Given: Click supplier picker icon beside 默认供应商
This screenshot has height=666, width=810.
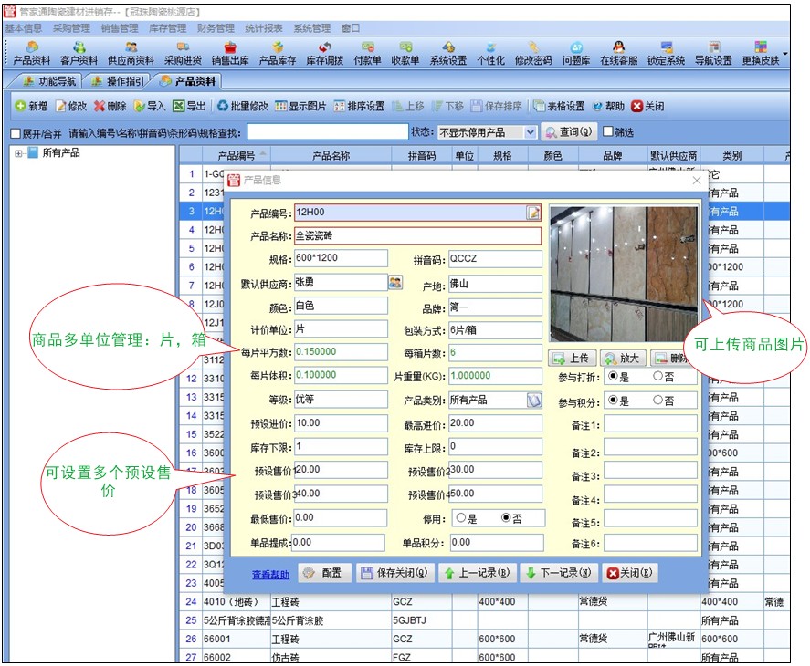Looking at the screenshot, I should pyautogui.click(x=394, y=283).
